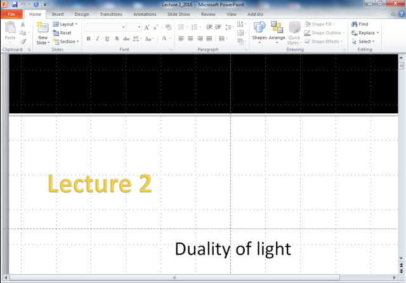Screen dimensions: 406x283
Task: Click the Paste icon
Action: pos(10,27)
